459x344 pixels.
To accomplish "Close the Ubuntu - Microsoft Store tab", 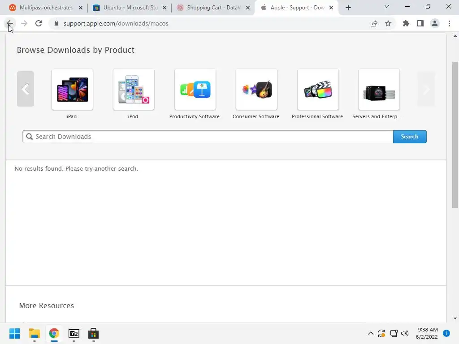I will coord(164,8).
